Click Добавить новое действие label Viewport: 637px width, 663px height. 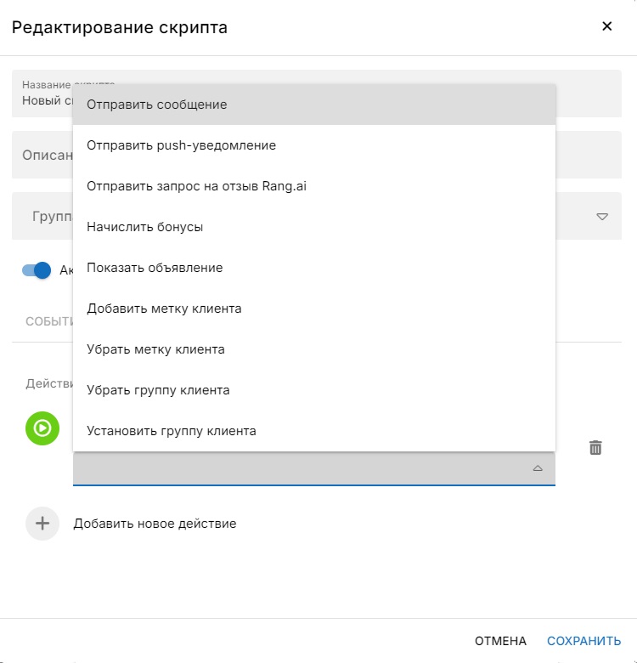(155, 524)
